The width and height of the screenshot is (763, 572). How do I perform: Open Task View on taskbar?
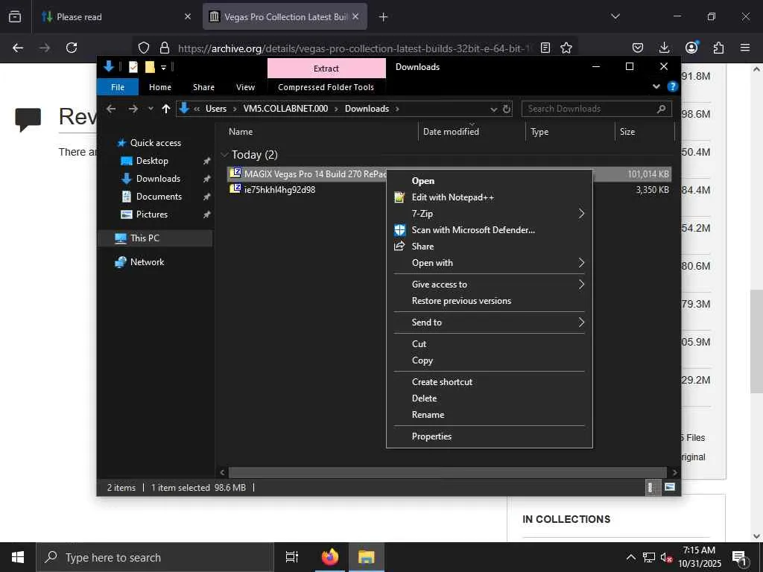tap(291, 557)
